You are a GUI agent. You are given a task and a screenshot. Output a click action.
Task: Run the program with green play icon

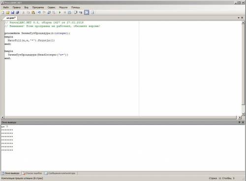60,12
